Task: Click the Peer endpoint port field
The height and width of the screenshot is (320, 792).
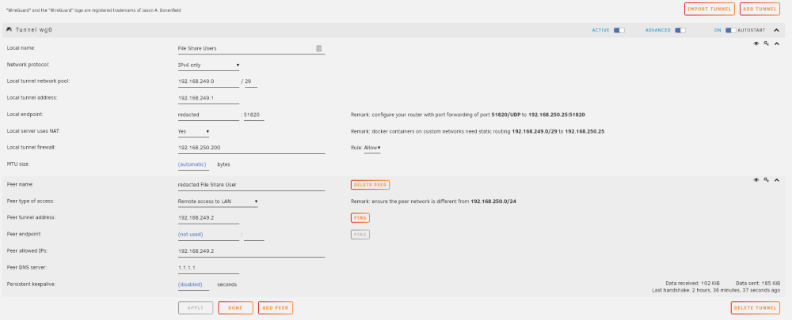Action: pyautogui.click(x=254, y=235)
